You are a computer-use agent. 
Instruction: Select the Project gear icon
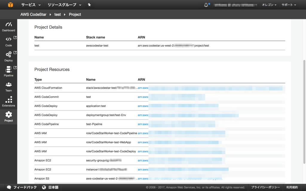[x=9, y=115]
